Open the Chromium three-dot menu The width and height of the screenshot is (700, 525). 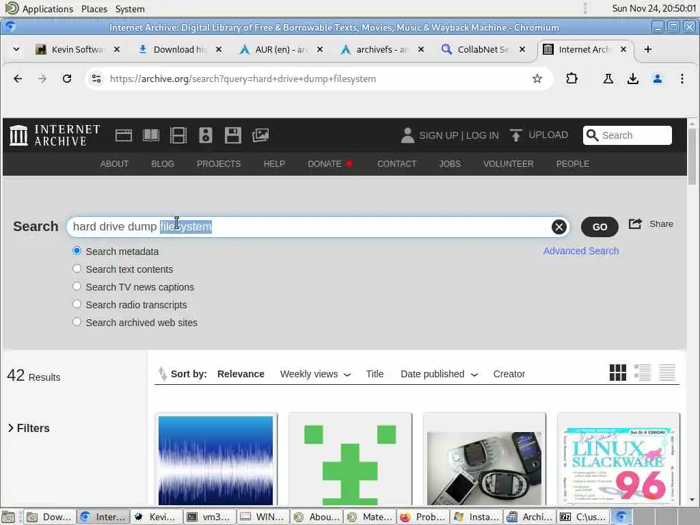tap(682, 79)
